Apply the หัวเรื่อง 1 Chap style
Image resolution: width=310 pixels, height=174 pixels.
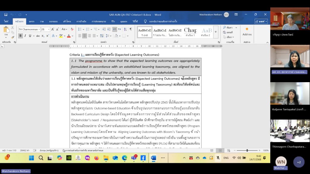[190, 32]
